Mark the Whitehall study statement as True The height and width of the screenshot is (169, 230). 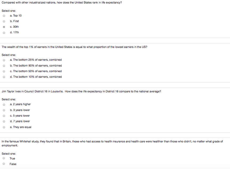[4, 158]
